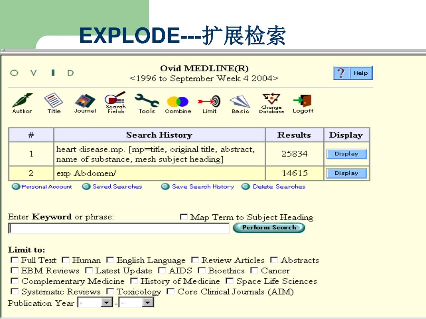Enable EBM Reviews limit
The height and width of the screenshot is (319, 426).
[15, 270]
